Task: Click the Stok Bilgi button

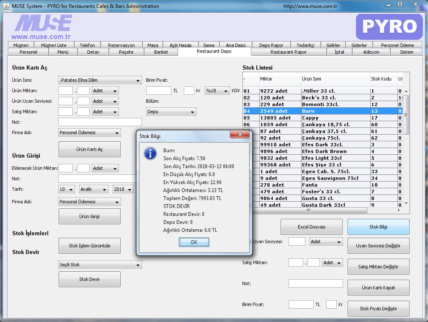Action: coord(378,227)
